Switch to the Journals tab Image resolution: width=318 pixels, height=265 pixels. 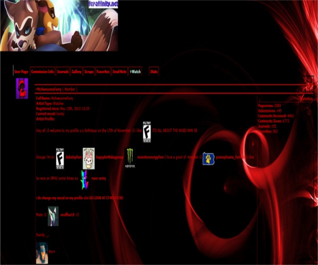point(63,72)
